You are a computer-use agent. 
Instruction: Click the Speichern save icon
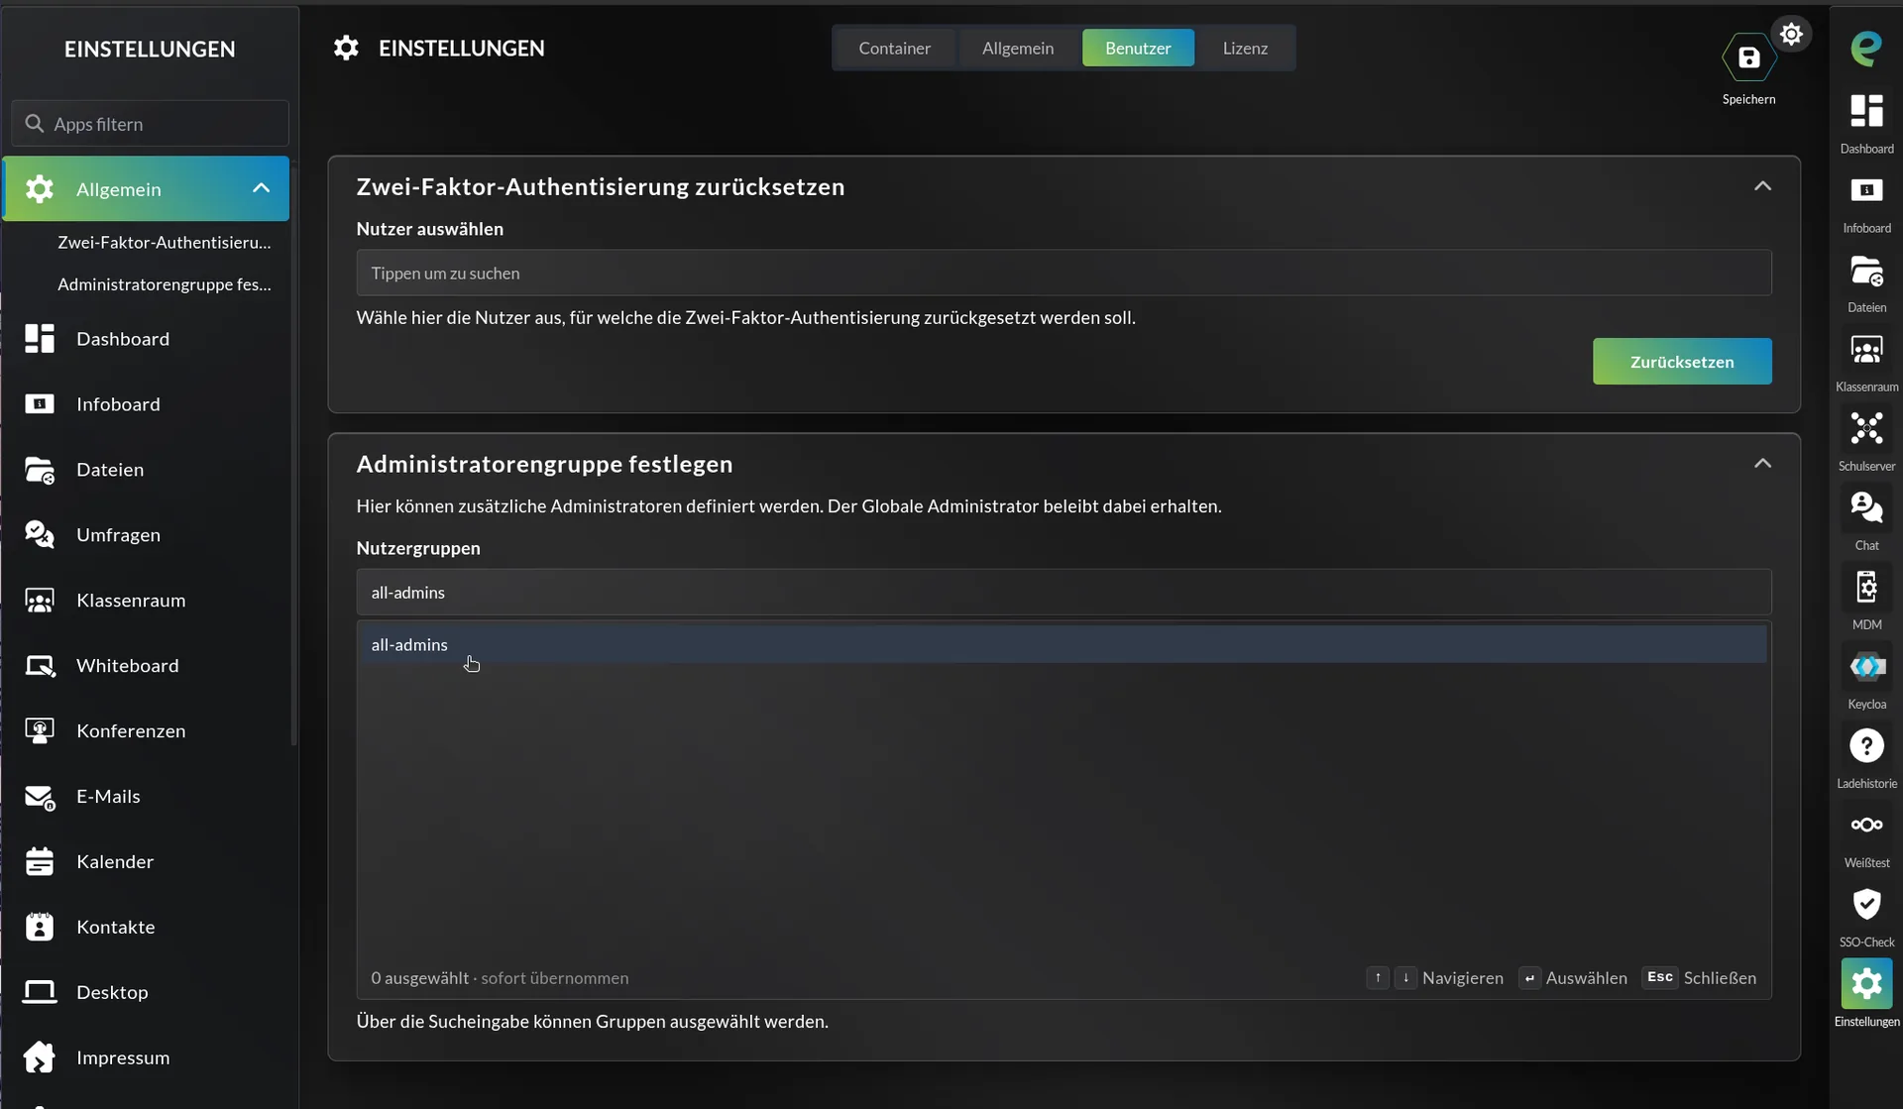click(1748, 57)
